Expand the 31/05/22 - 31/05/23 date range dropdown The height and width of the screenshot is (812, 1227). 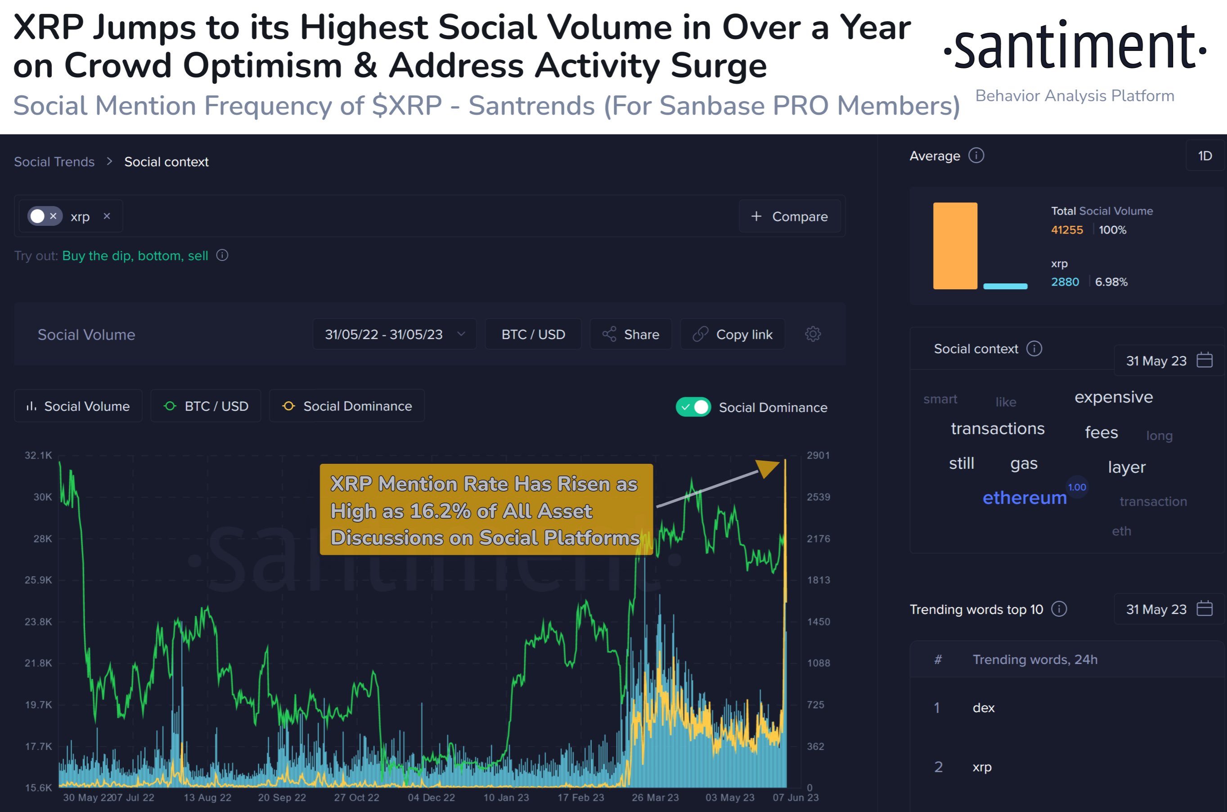(x=394, y=334)
